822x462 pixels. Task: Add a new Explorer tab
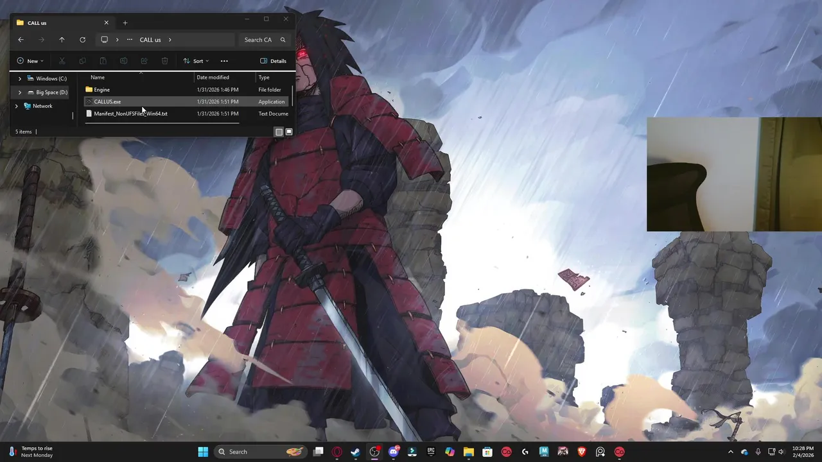[125, 22]
